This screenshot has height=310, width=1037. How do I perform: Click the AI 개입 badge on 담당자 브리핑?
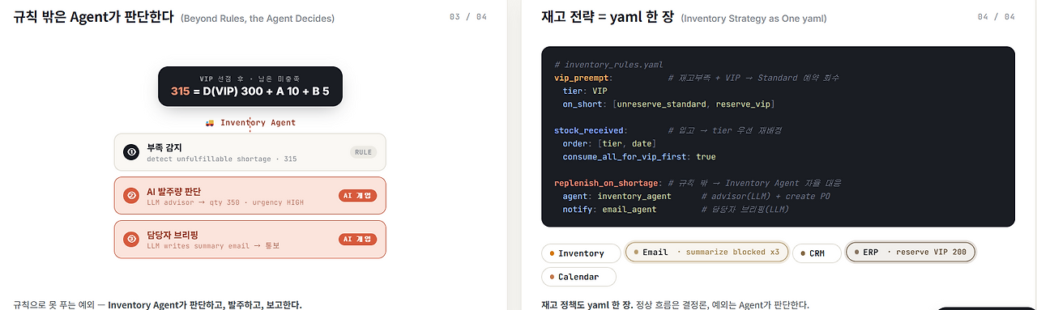(x=357, y=239)
